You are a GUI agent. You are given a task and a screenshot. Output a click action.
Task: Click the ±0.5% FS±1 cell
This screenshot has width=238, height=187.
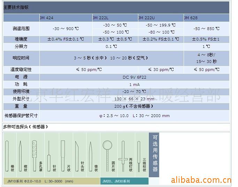[x=206, y=39]
